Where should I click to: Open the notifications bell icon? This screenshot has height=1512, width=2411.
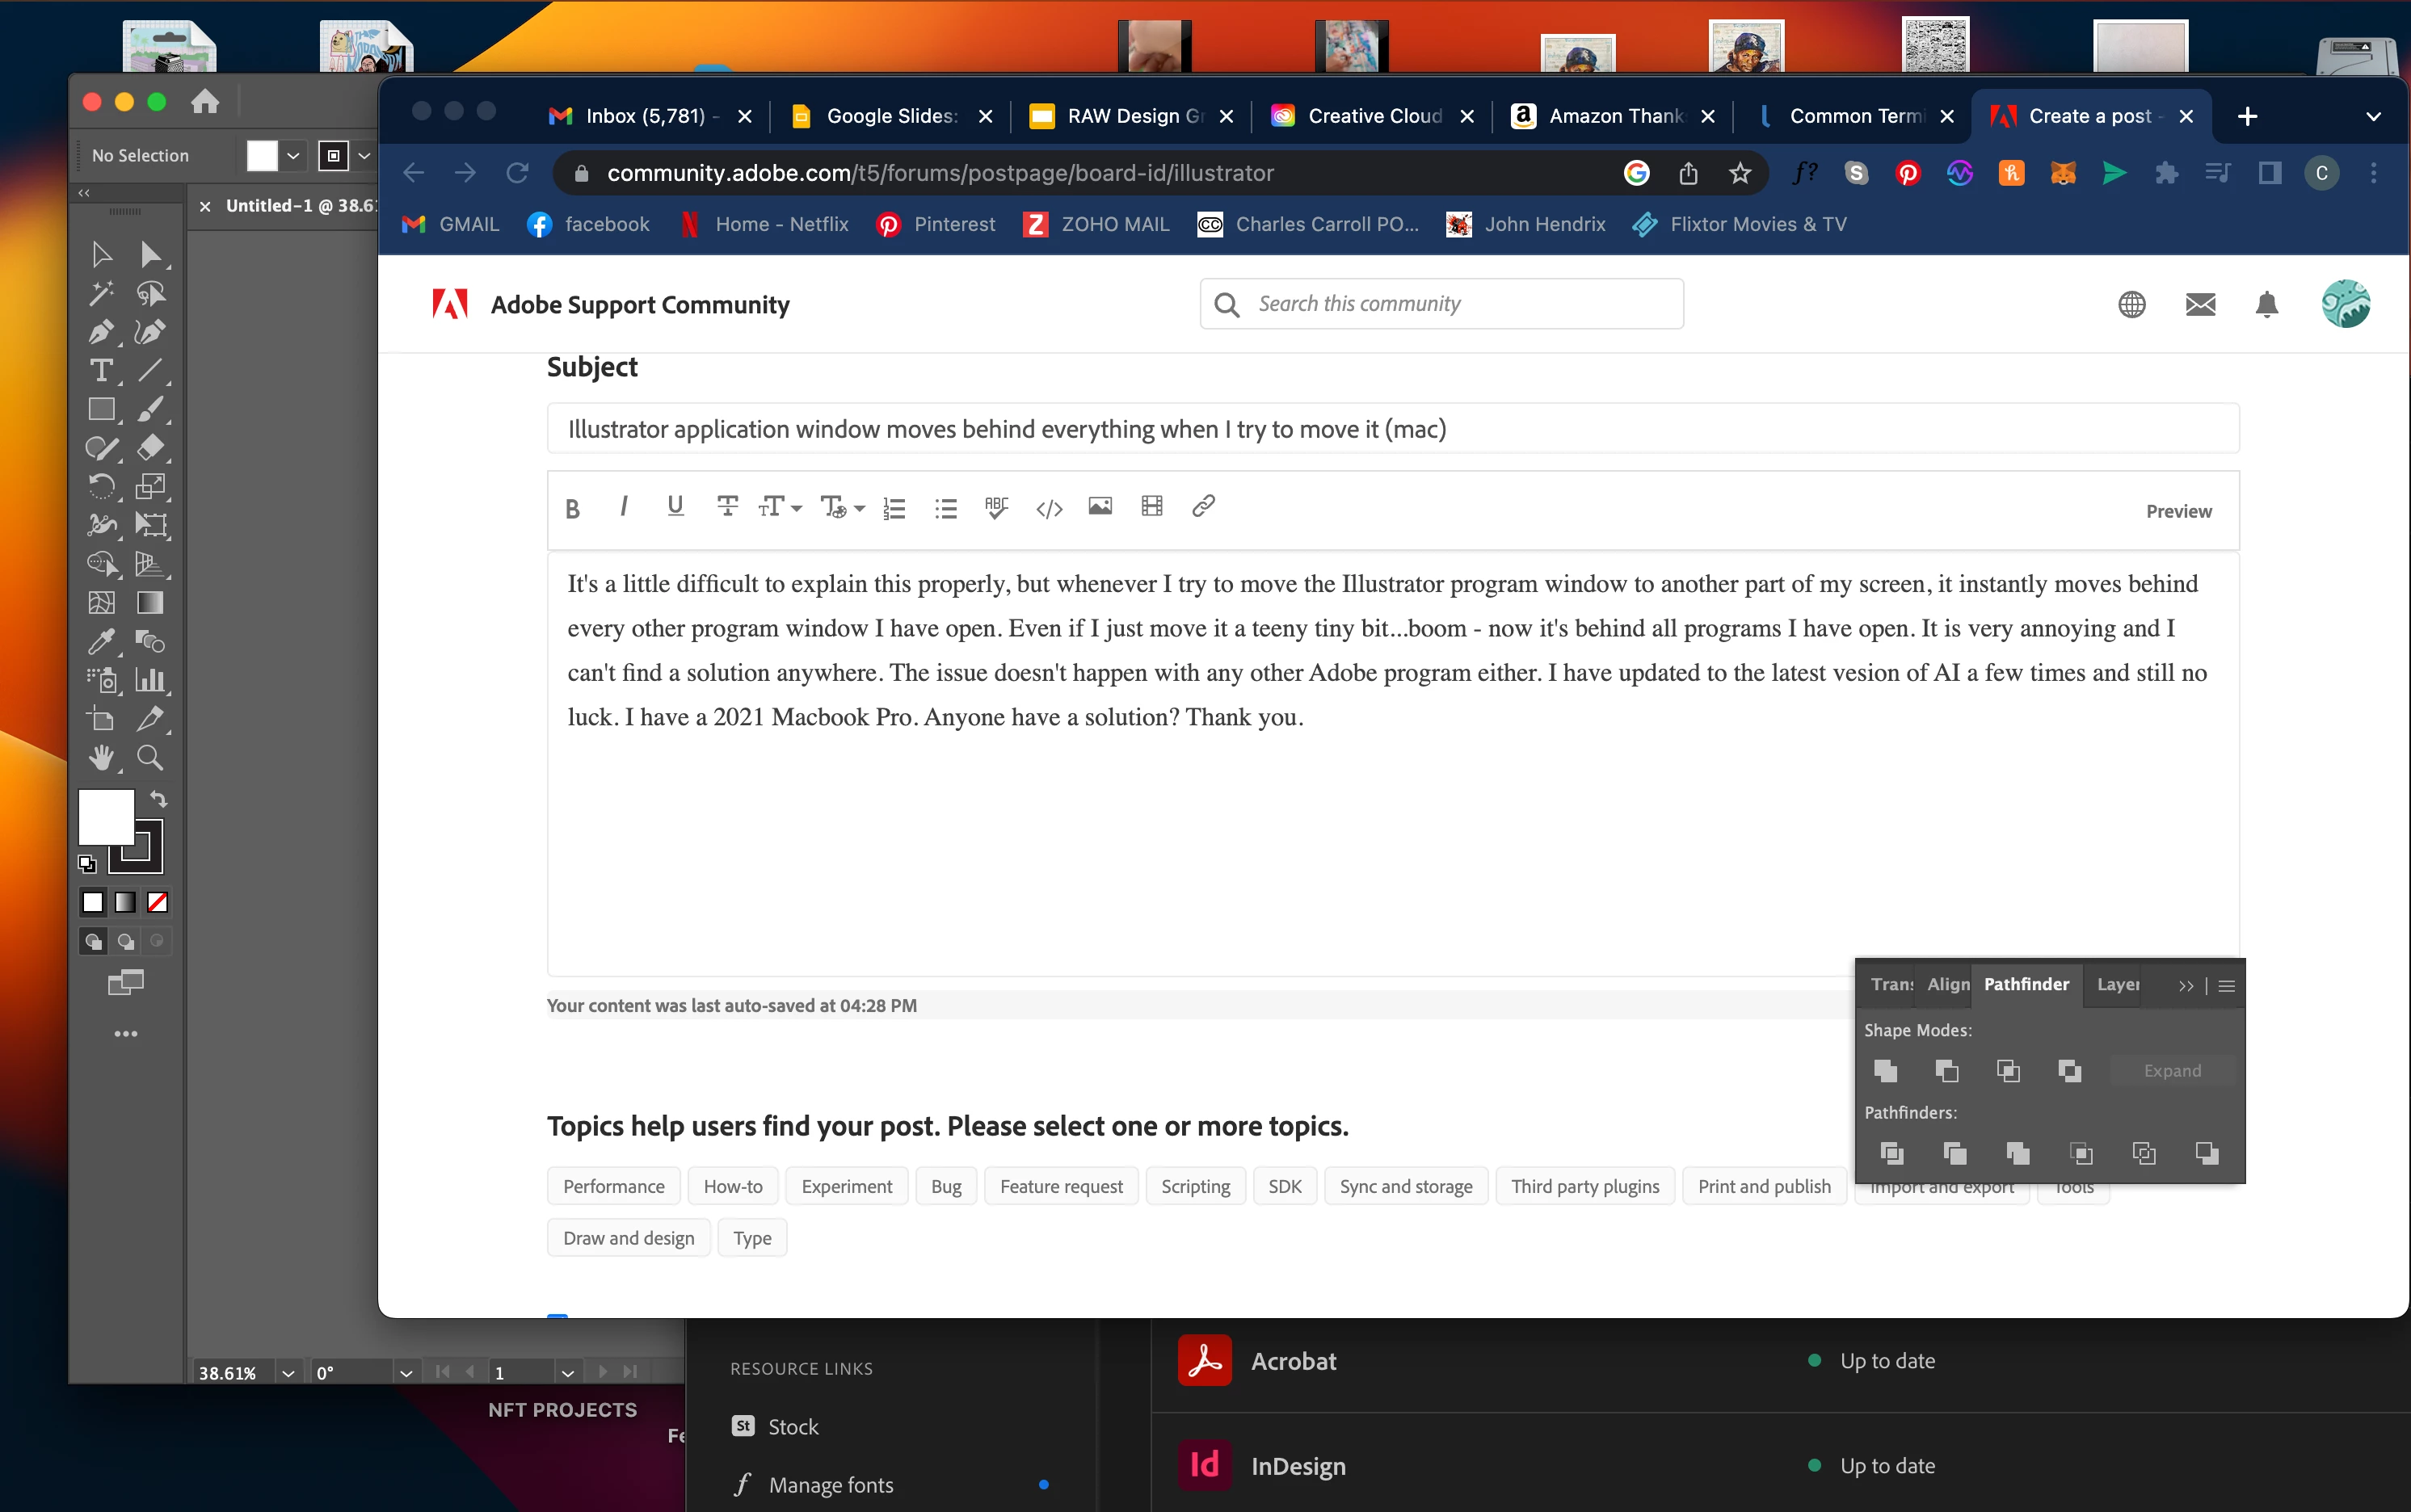pyautogui.click(x=2266, y=304)
